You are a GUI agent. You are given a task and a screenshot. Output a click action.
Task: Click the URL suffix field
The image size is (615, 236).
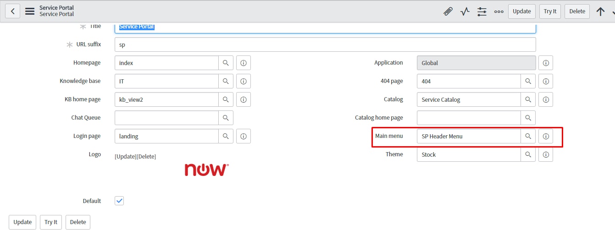[325, 44]
